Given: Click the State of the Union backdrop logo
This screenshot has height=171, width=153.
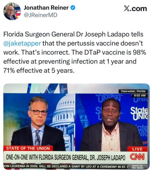Looking at the screenshot, I should pyautogui.click(x=139, y=114).
